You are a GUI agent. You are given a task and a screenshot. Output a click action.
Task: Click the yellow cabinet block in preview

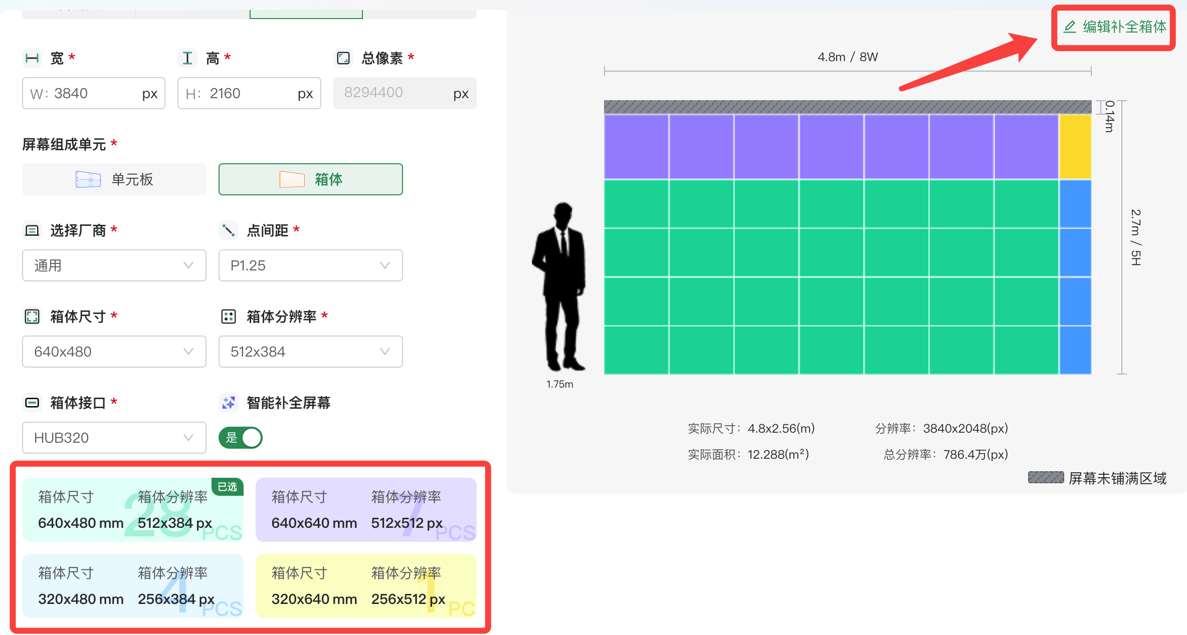[1075, 147]
